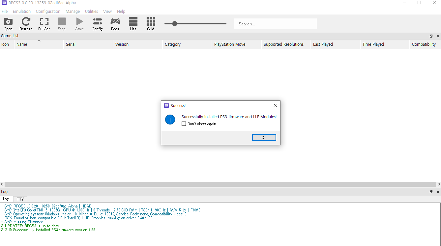The height and width of the screenshot is (246, 441).
Task: Sort by the Compatibility column header
Action: tap(425, 44)
